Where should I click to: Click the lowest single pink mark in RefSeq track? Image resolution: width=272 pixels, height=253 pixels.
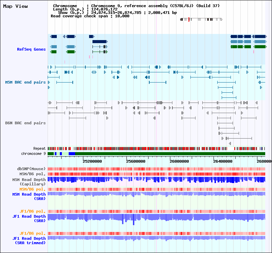coord(65,62)
